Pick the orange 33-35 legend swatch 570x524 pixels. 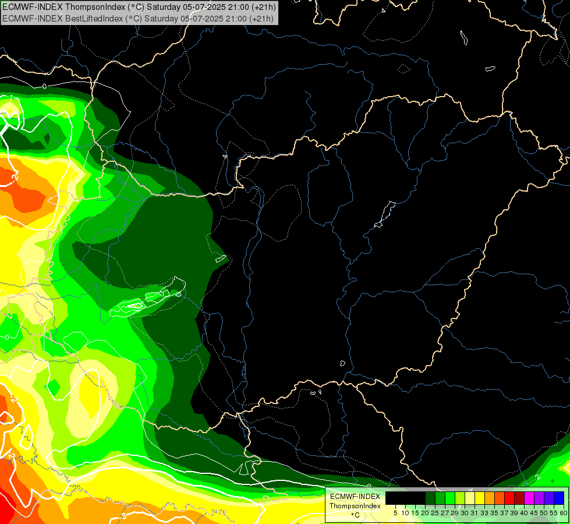point(490,498)
